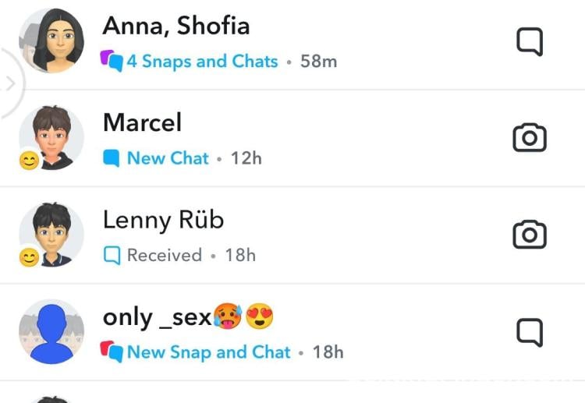The width and height of the screenshot is (585, 403).
Task: Expand the side panel chevron arrow
Action: coord(10,83)
